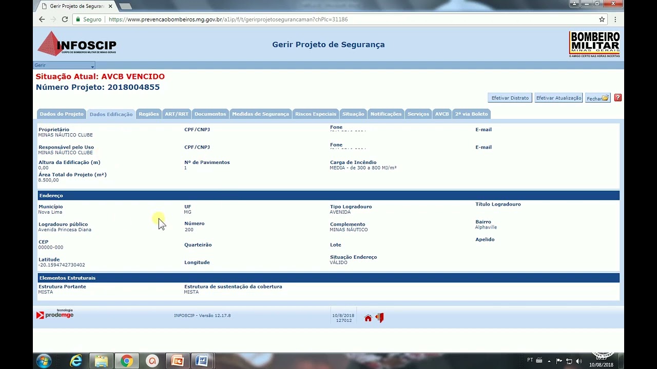Switch to the Dados do Projeto tab
Viewport: 657px width, 369px height.
(61, 114)
